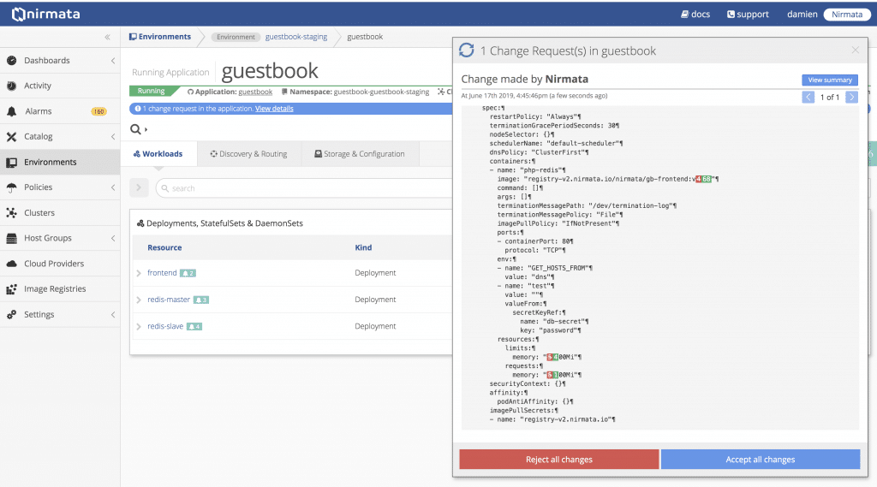Click the Clusters nodes icon
Screen dimensions: 877x487
(12, 212)
